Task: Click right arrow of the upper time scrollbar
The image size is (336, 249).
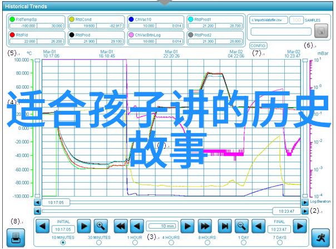Action: 305,202
